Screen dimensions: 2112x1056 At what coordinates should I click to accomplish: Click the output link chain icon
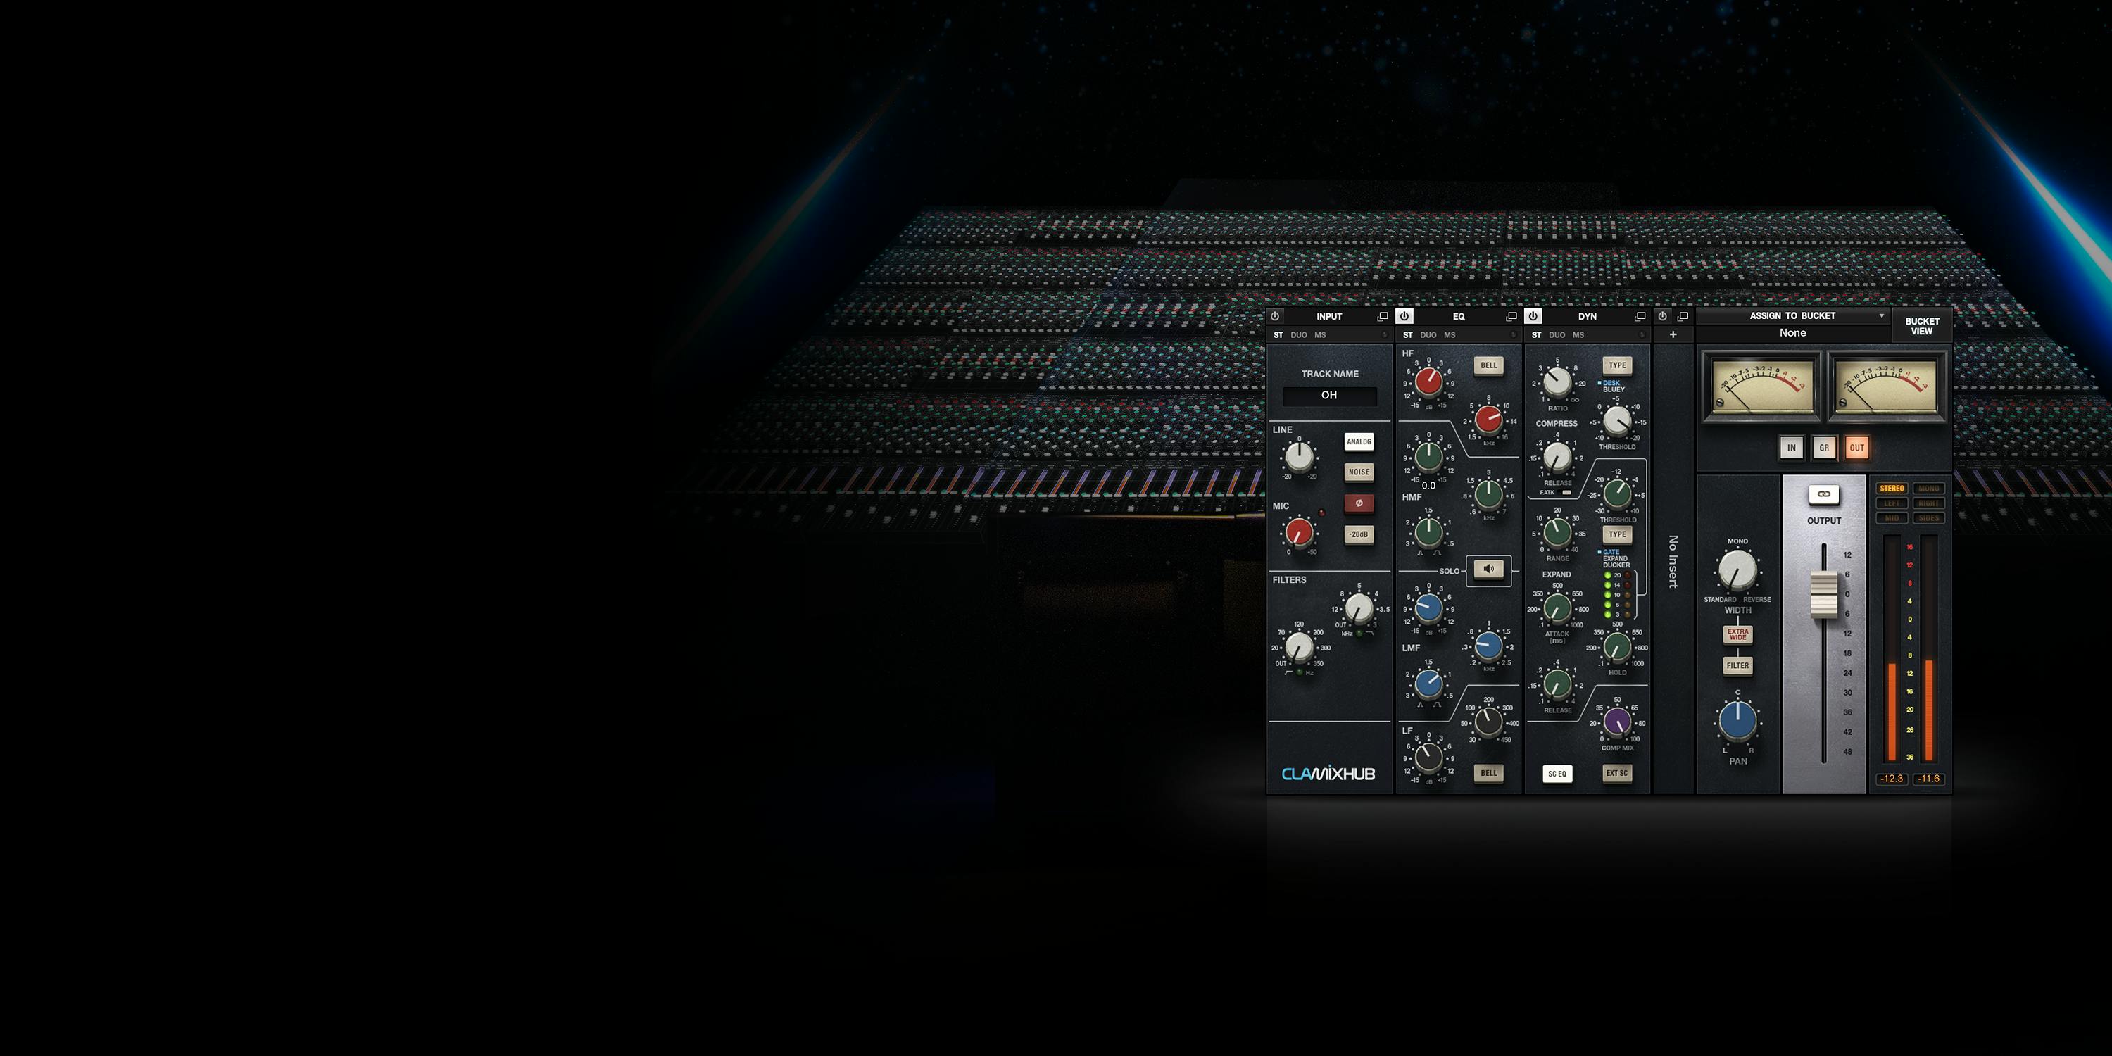[x=1823, y=494]
